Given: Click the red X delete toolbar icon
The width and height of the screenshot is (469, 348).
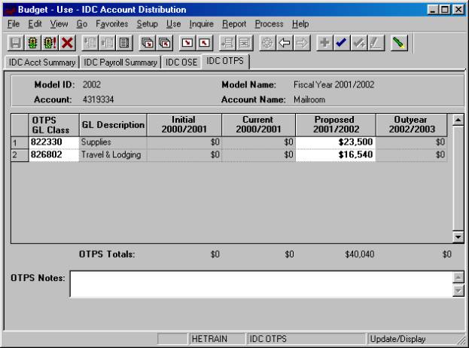Looking at the screenshot, I should (x=67, y=44).
